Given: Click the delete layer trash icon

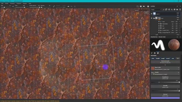Looking at the screenshot, I should click(180, 10).
